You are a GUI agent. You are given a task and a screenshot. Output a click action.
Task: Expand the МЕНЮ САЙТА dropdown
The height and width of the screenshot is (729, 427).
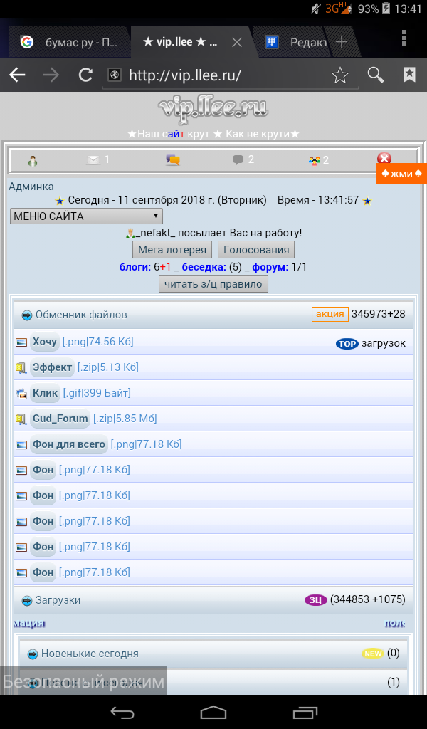86,216
